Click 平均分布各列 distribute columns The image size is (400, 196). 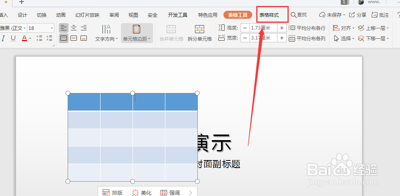tap(307, 39)
